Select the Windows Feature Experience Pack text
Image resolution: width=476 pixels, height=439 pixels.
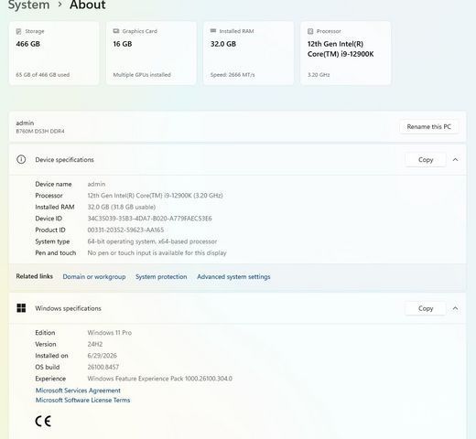[x=159, y=379]
